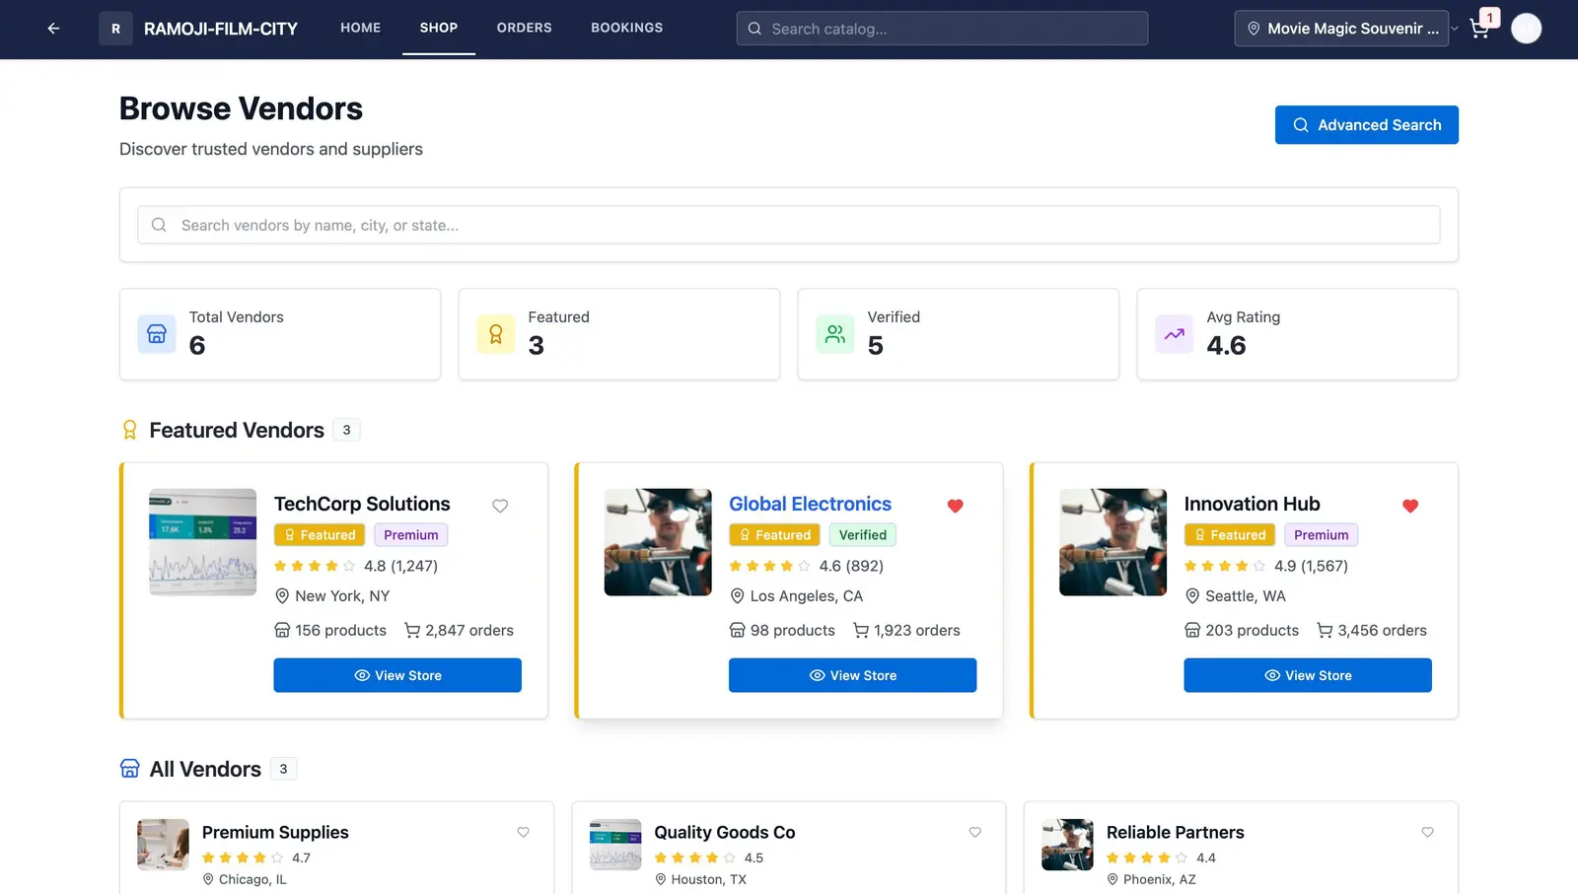Click the Verified badge on Global Electronics
This screenshot has width=1578, height=894.
tap(863, 535)
